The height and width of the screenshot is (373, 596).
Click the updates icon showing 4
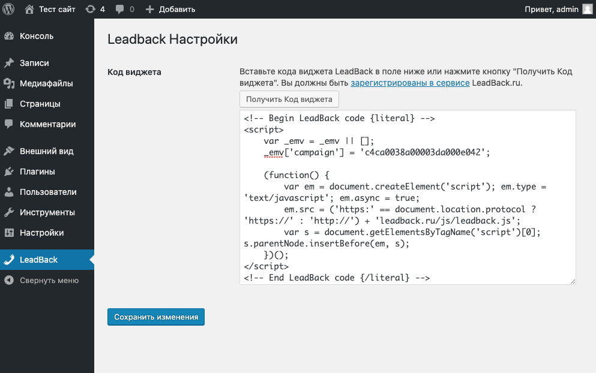click(90, 9)
